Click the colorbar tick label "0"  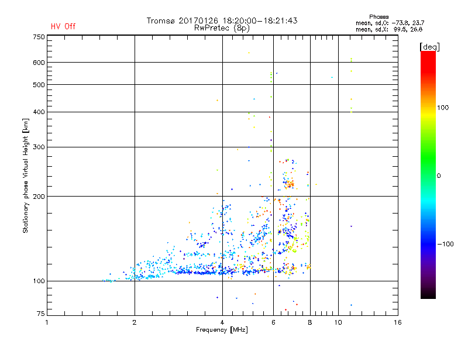[439, 176]
